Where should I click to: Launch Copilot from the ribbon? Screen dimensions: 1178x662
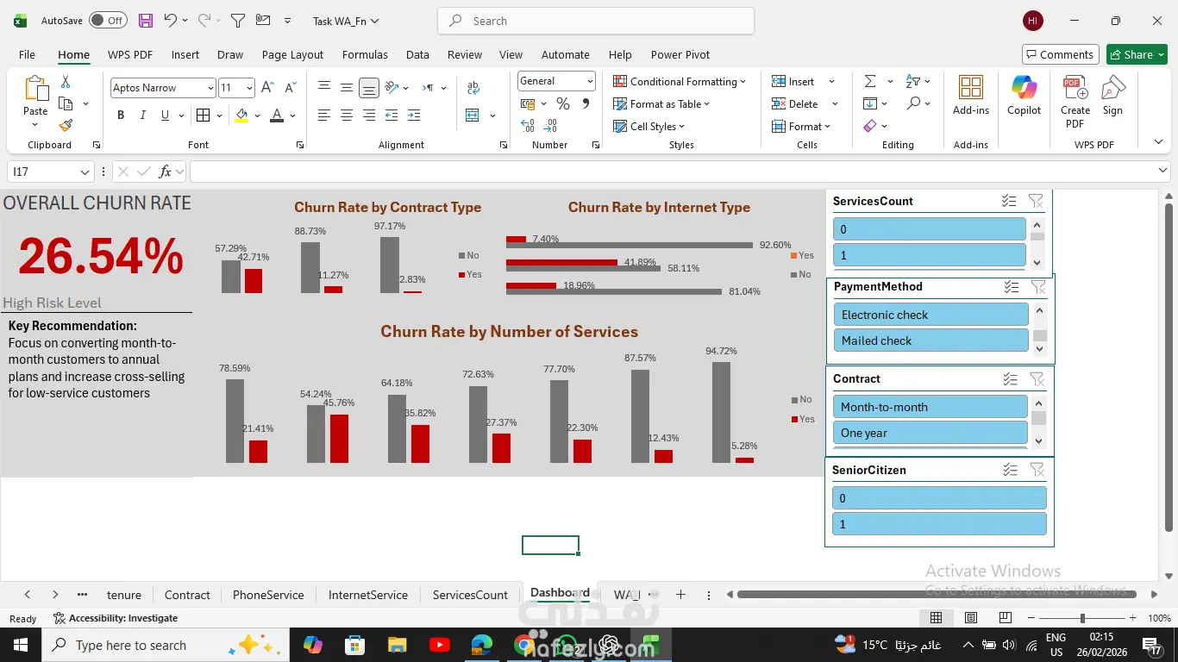(1024, 95)
